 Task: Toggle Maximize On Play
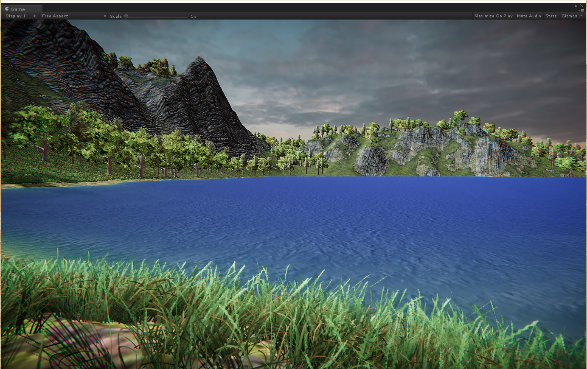(493, 16)
